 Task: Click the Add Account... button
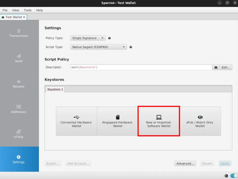click(x=78, y=163)
